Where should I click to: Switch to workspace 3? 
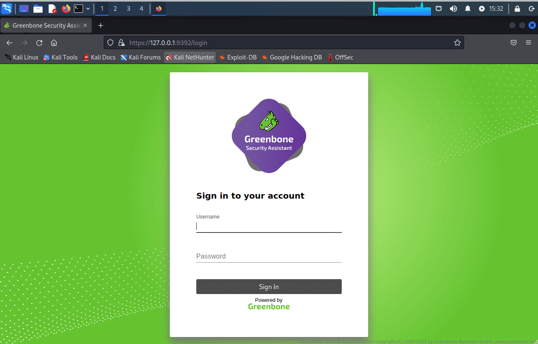click(129, 9)
